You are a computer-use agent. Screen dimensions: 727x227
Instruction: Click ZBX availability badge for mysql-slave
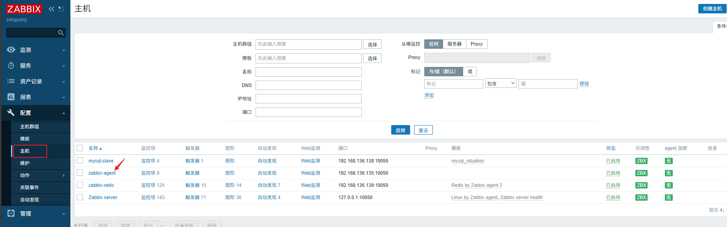click(x=641, y=161)
